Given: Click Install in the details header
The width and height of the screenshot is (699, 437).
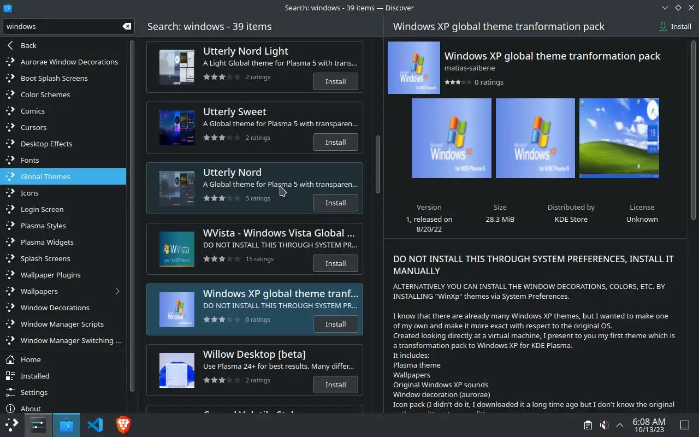Looking at the screenshot, I should point(675,26).
